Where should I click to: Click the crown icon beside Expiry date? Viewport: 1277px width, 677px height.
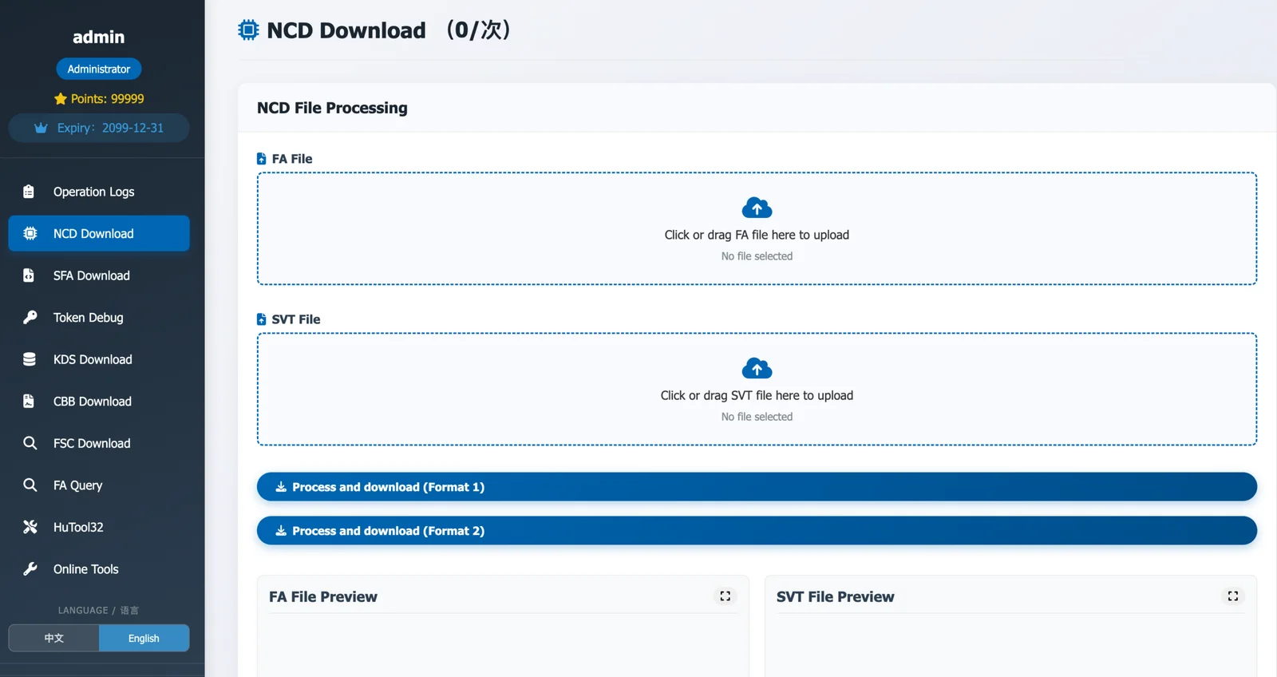[x=42, y=128]
